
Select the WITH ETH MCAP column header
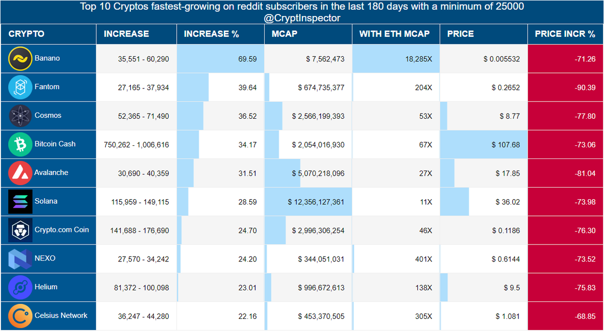click(396, 34)
